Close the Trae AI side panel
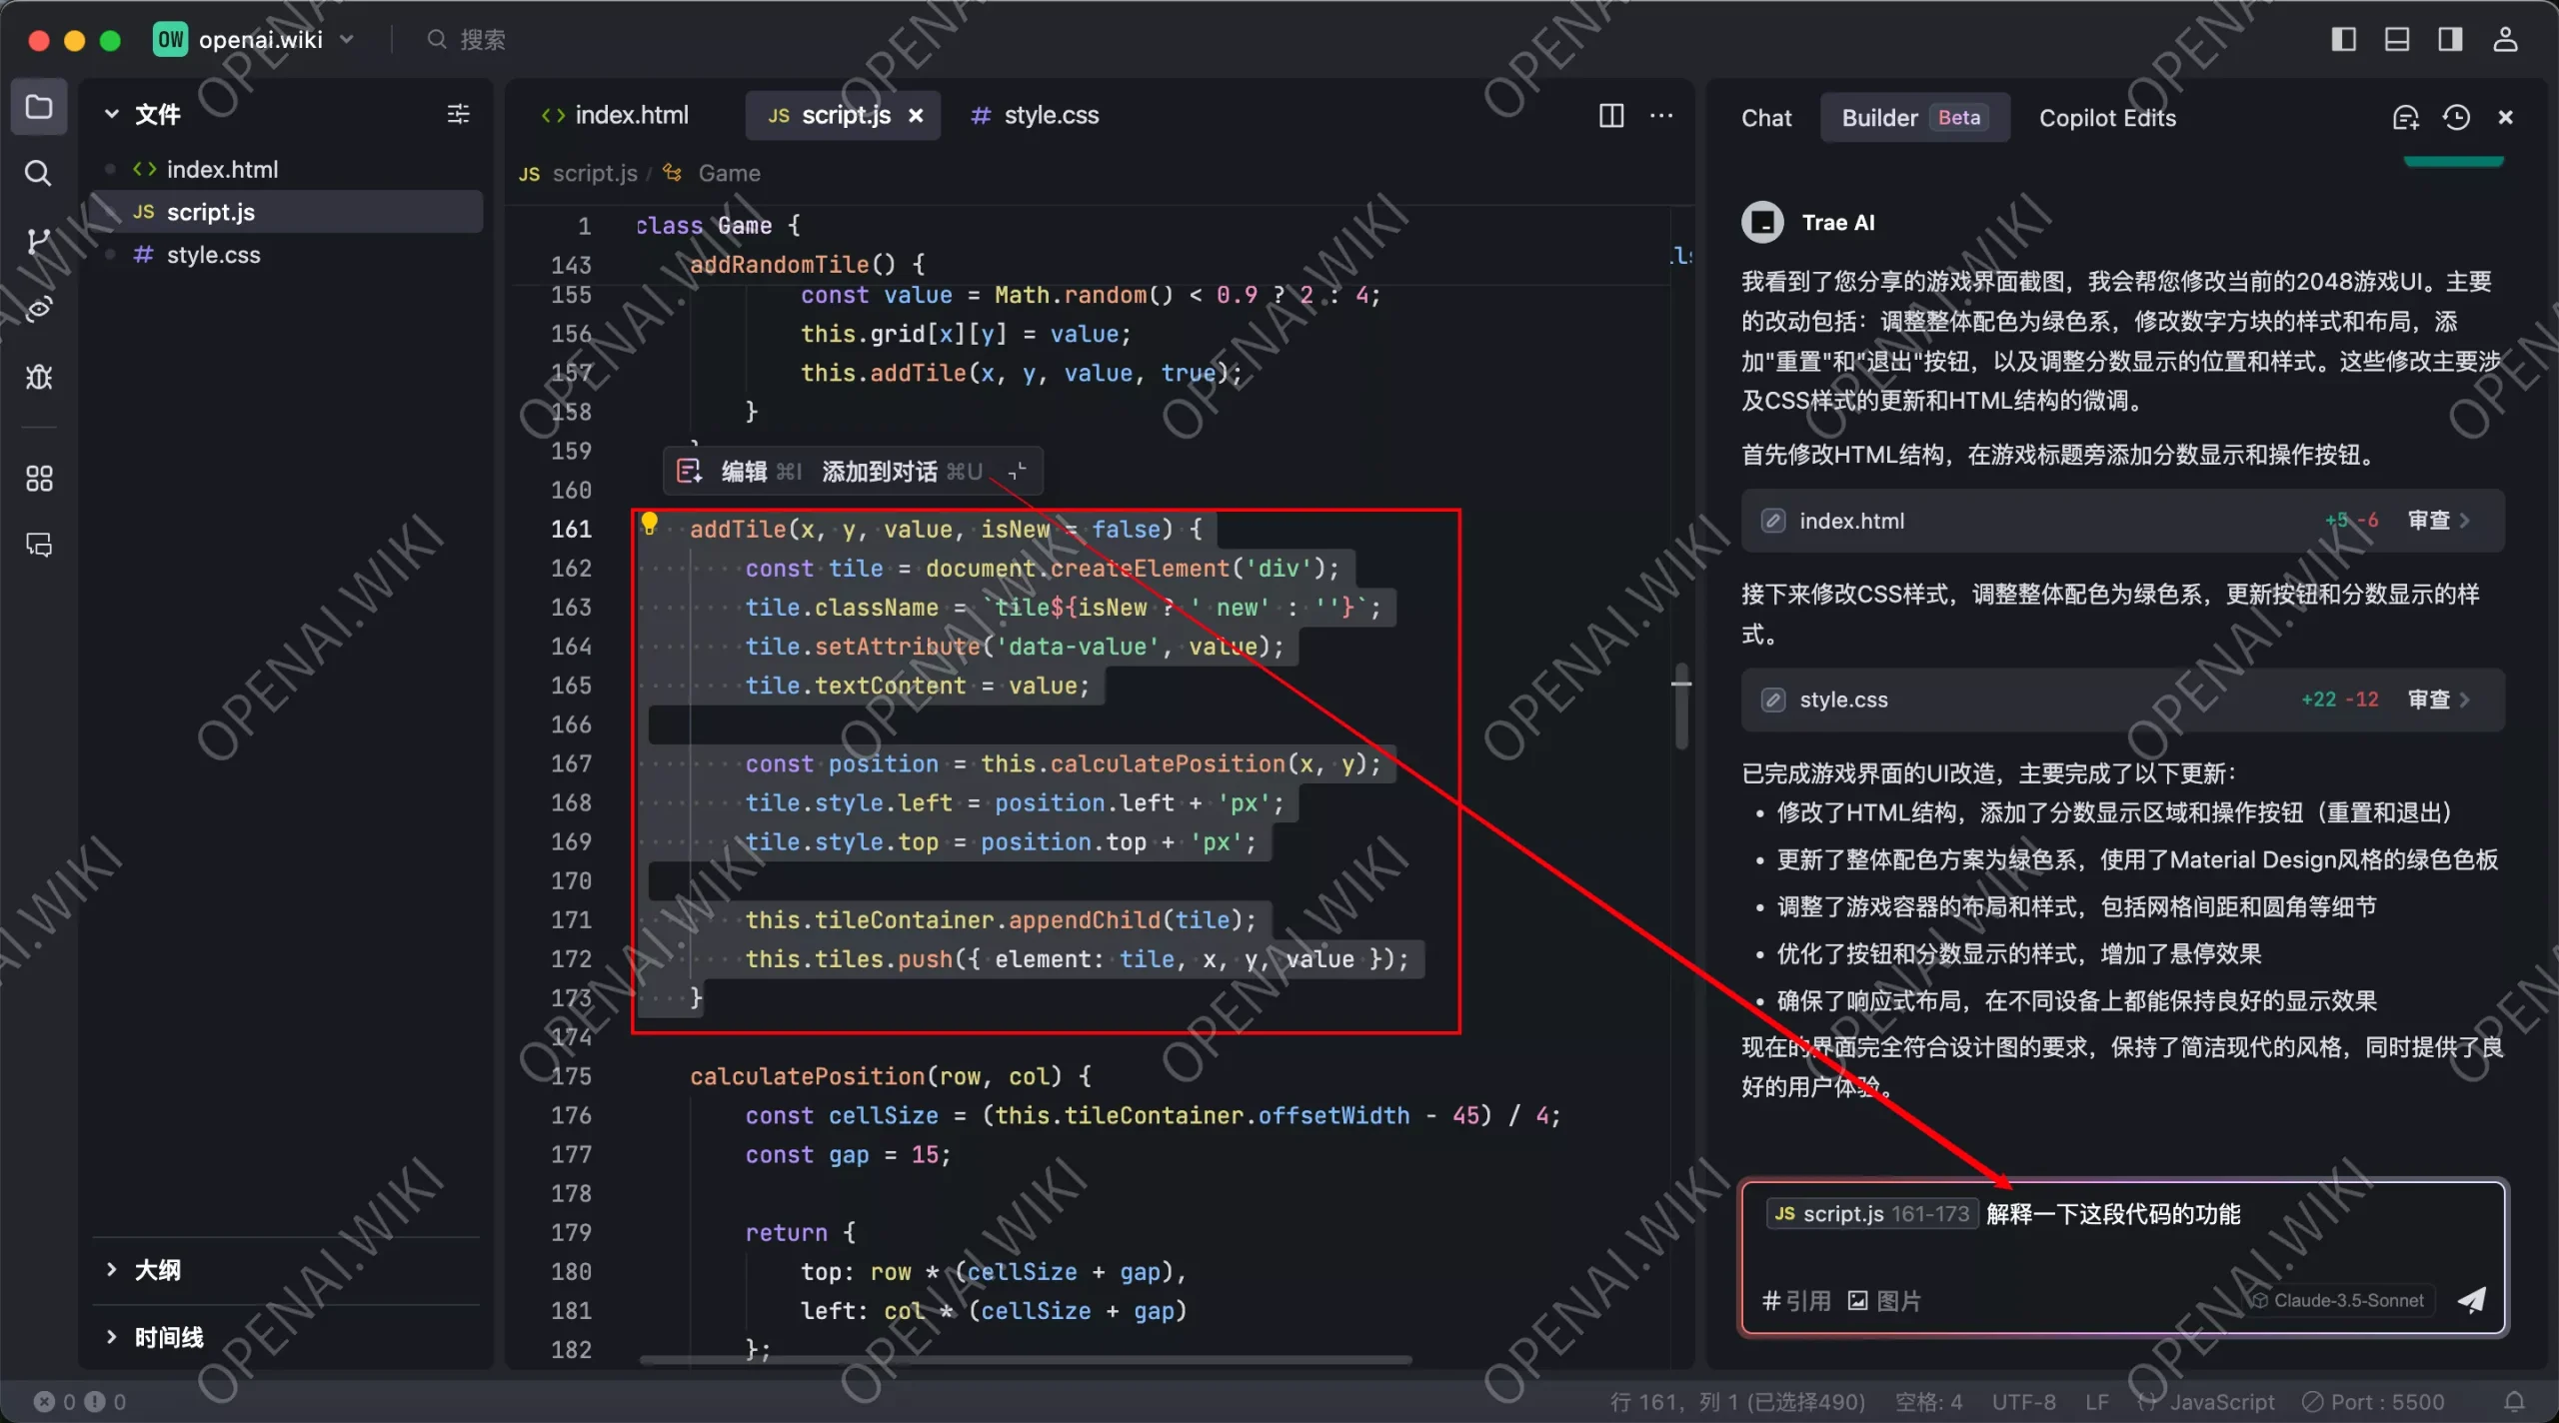 point(2505,118)
